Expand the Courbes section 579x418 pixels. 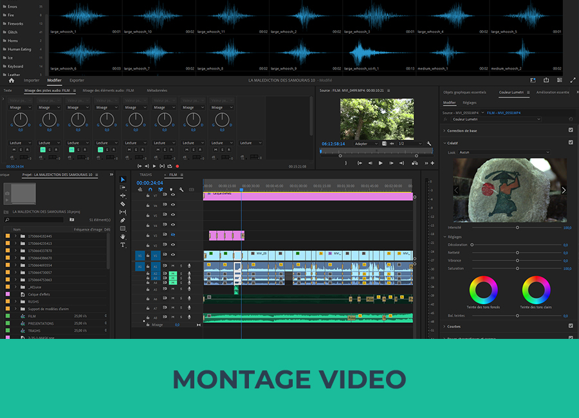pyautogui.click(x=445, y=326)
